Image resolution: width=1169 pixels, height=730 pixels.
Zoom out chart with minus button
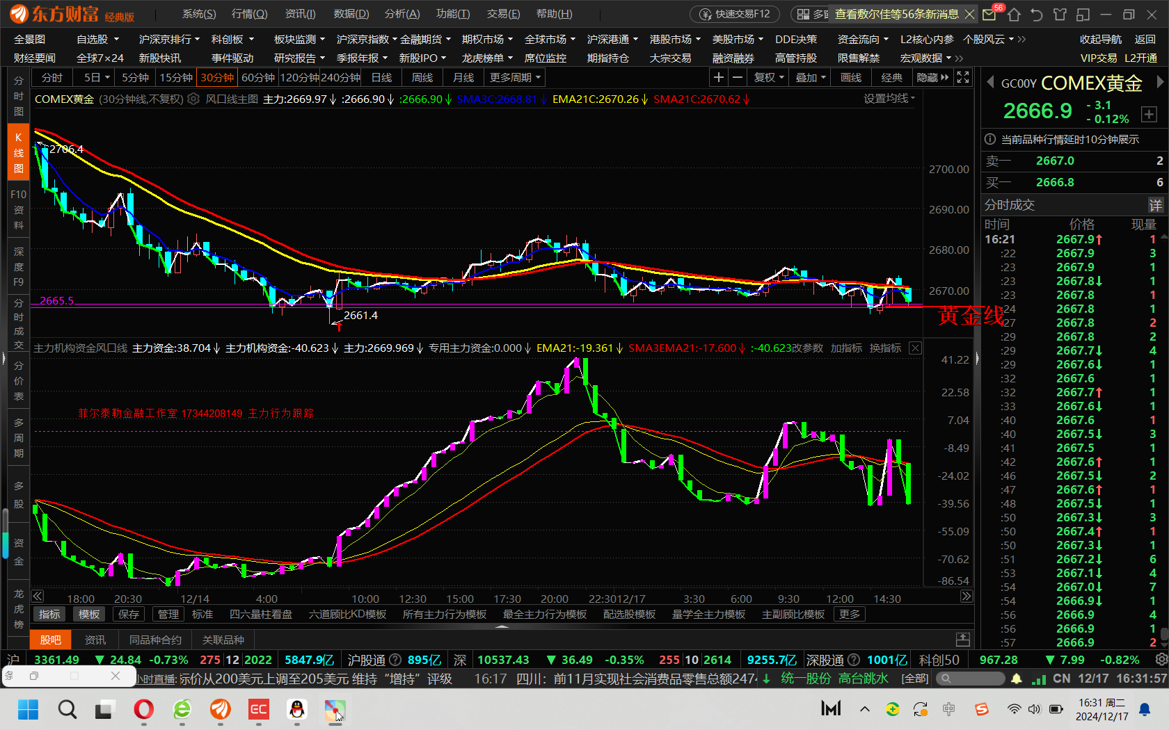738,77
